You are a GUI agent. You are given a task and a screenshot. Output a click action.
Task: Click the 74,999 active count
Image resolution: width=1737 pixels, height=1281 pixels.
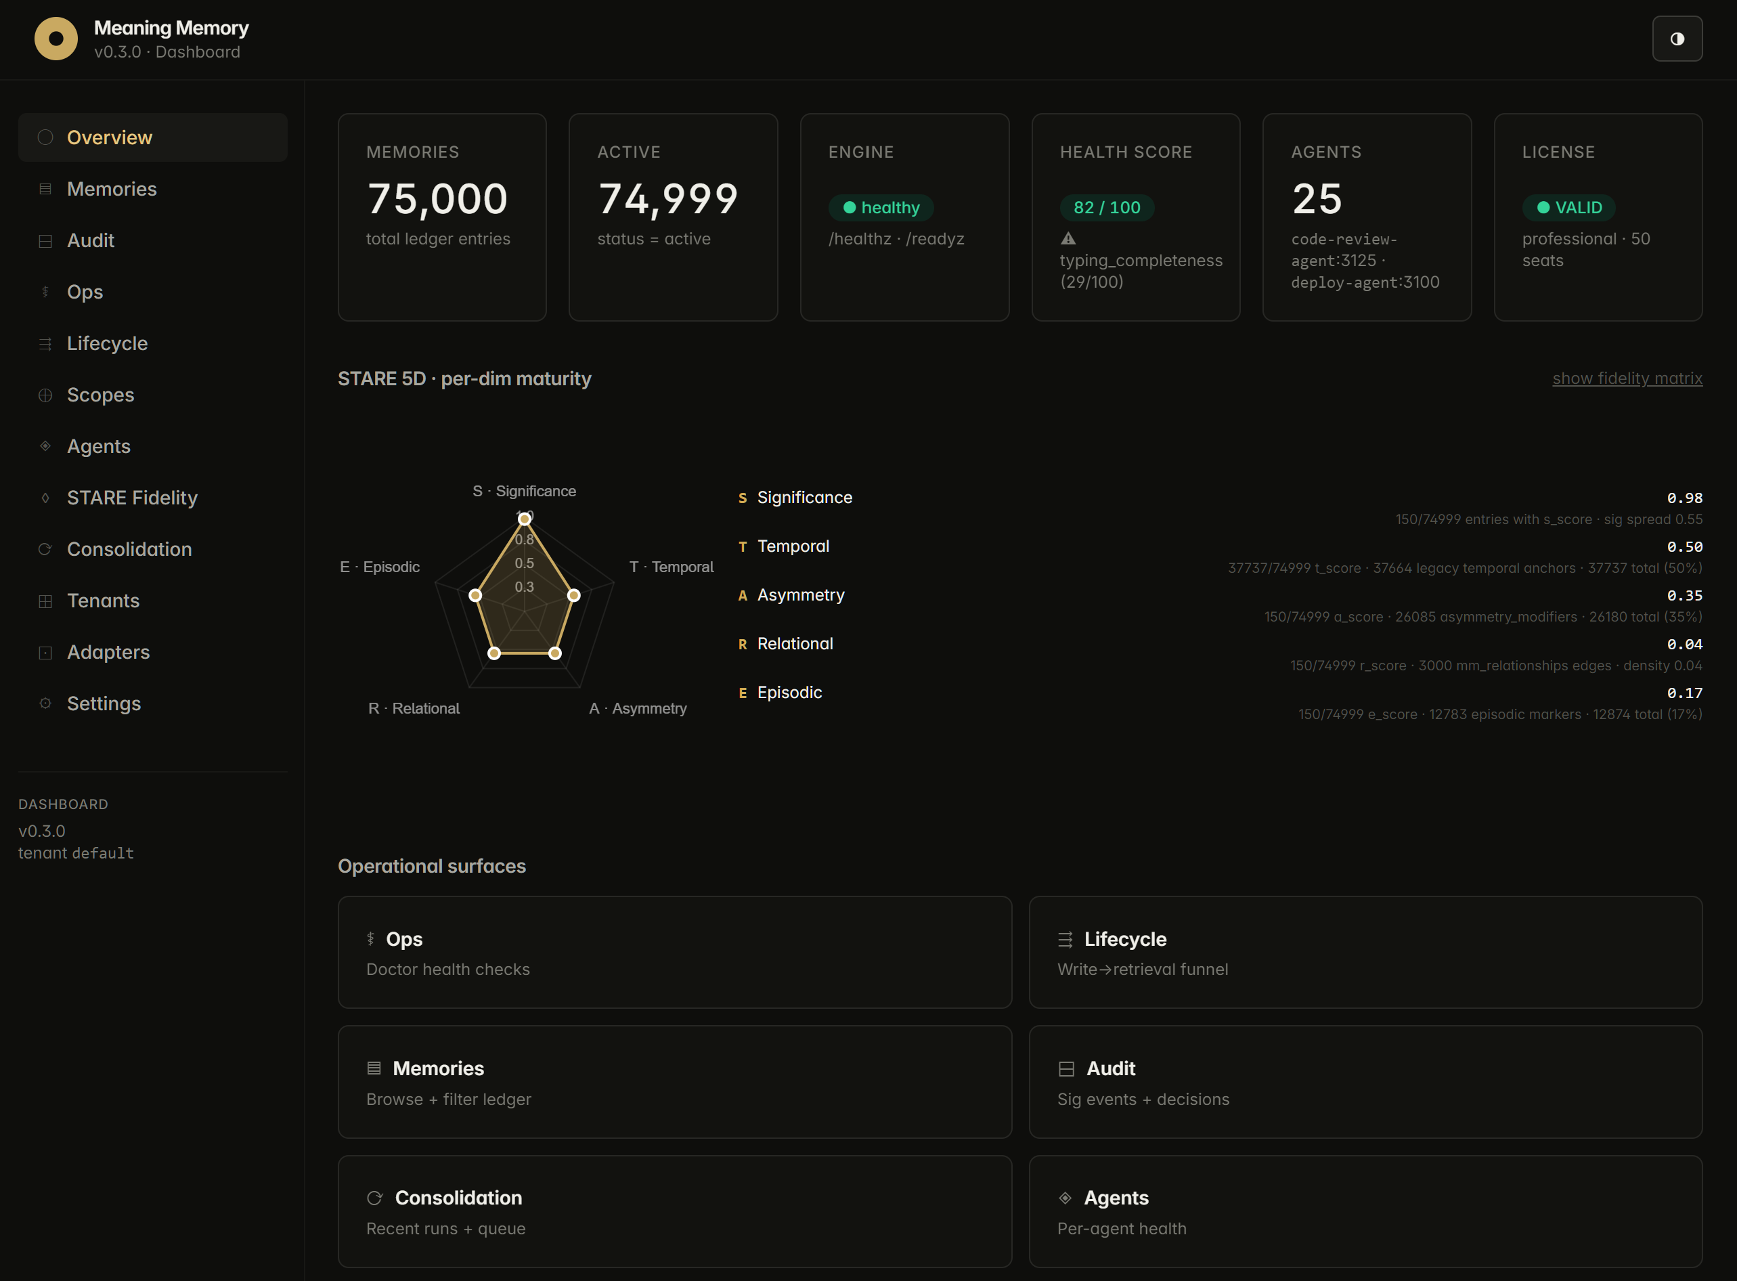point(667,199)
